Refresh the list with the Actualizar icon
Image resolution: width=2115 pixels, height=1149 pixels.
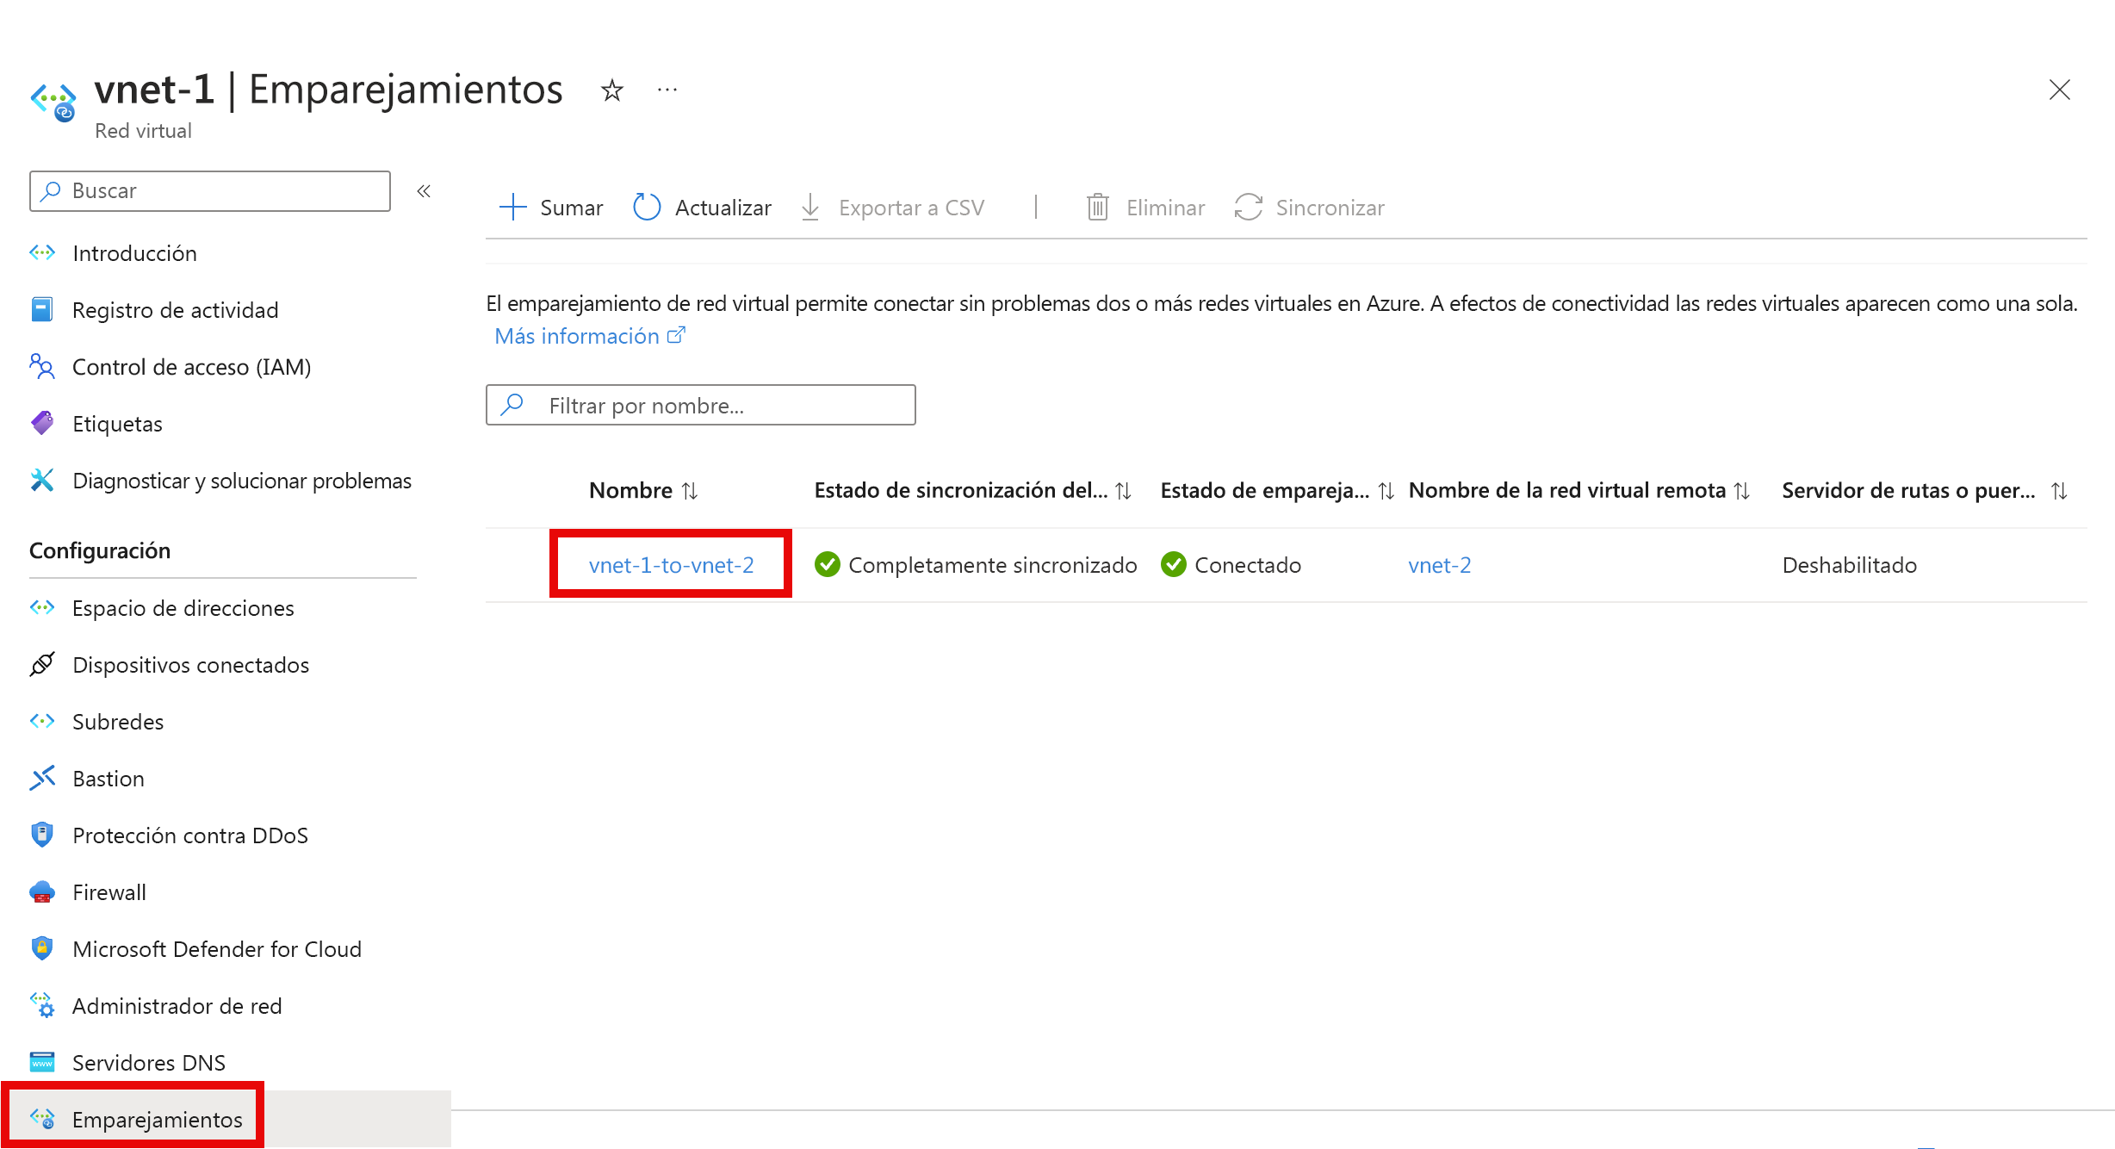(646, 207)
